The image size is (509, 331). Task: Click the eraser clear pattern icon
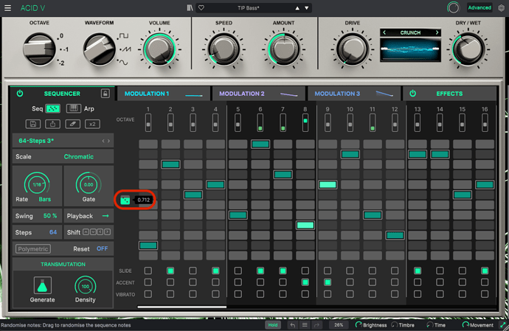point(73,124)
